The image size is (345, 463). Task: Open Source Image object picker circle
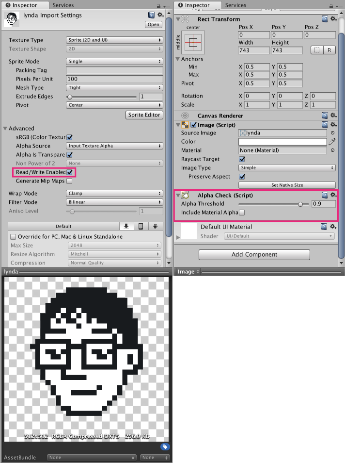(332, 133)
